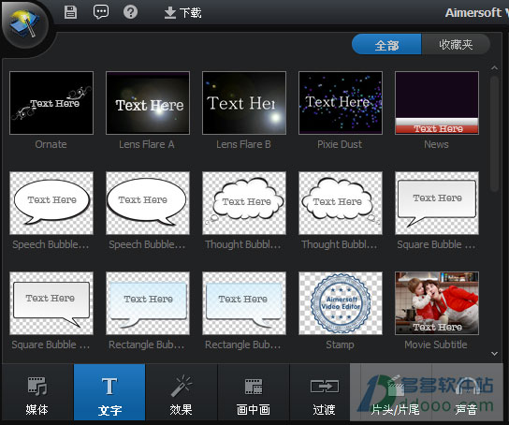The height and width of the screenshot is (425, 509).
Task: Open the 片头/片尾 intro/credits tab
Action: [x=396, y=392]
